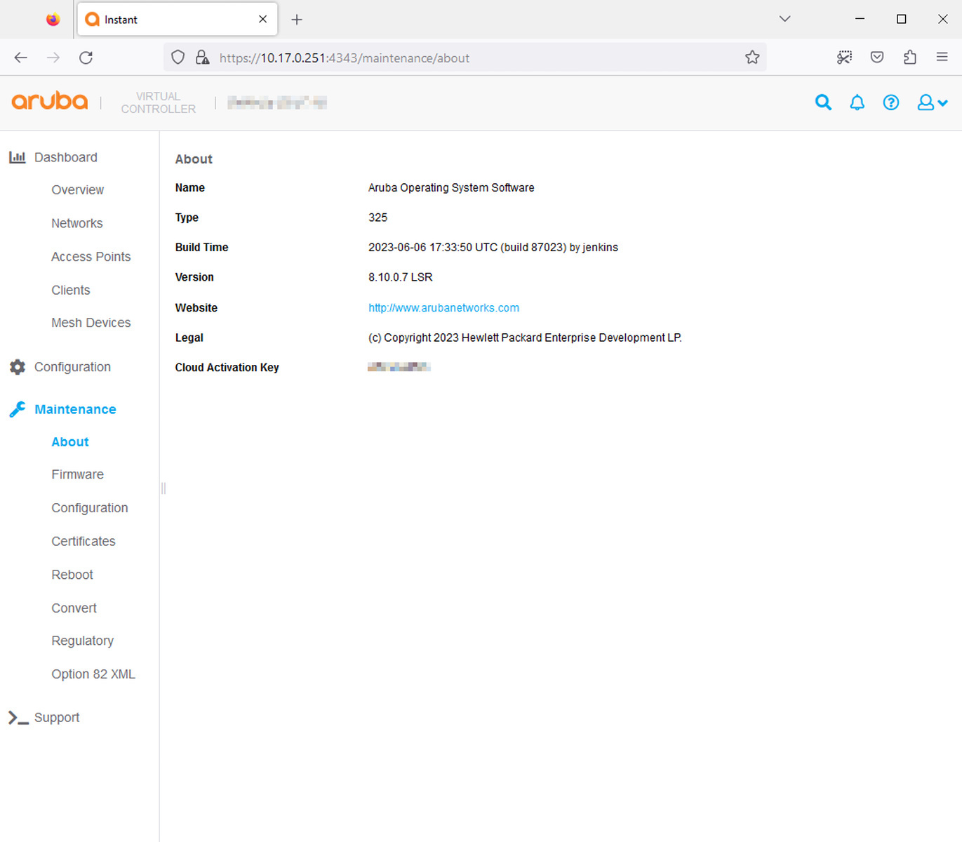Bookmark this page with the star

pos(752,58)
